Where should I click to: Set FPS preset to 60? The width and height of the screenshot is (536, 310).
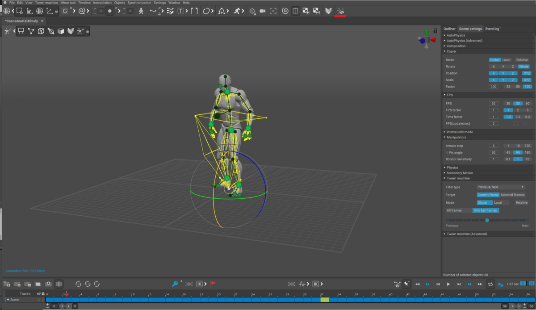tap(528, 103)
